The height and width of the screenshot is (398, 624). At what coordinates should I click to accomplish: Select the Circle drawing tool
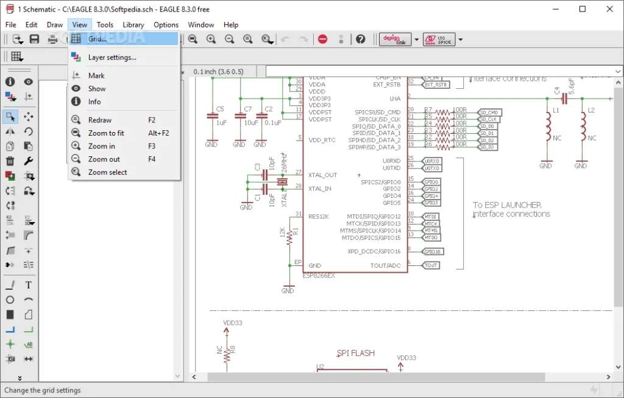coord(10,299)
